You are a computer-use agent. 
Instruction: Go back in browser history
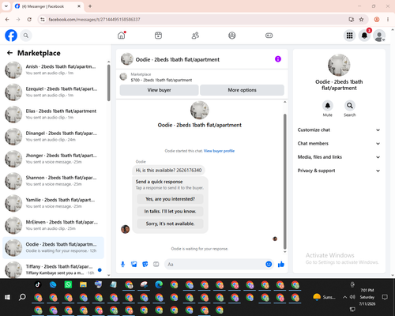[7, 20]
